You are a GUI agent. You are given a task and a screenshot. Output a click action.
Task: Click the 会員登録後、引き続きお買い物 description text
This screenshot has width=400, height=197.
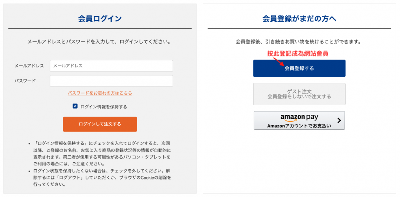[x=298, y=41]
